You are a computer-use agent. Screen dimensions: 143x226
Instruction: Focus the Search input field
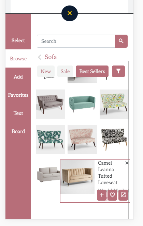(x=76, y=41)
